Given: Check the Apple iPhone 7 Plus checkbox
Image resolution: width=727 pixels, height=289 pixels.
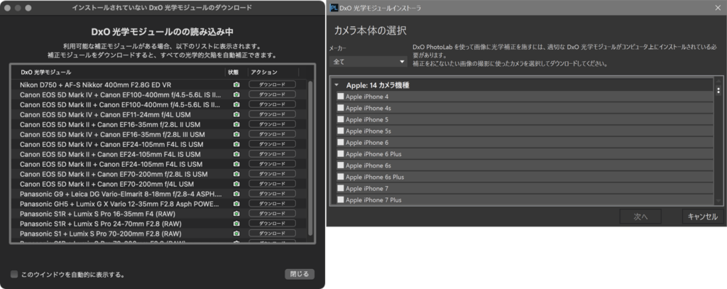Looking at the screenshot, I should 341,200.
